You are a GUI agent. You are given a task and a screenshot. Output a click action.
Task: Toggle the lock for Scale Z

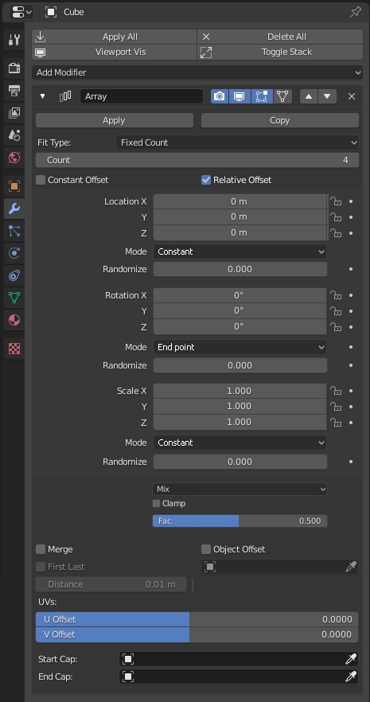pyautogui.click(x=336, y=422)
